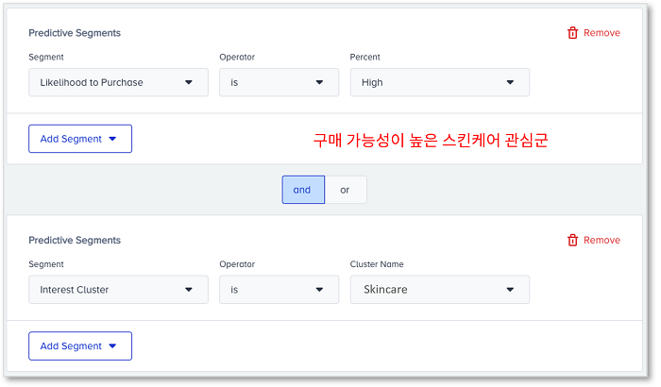
Task: Open the Likelihood to Purchase segment dropdown
Action: point(118,82)
